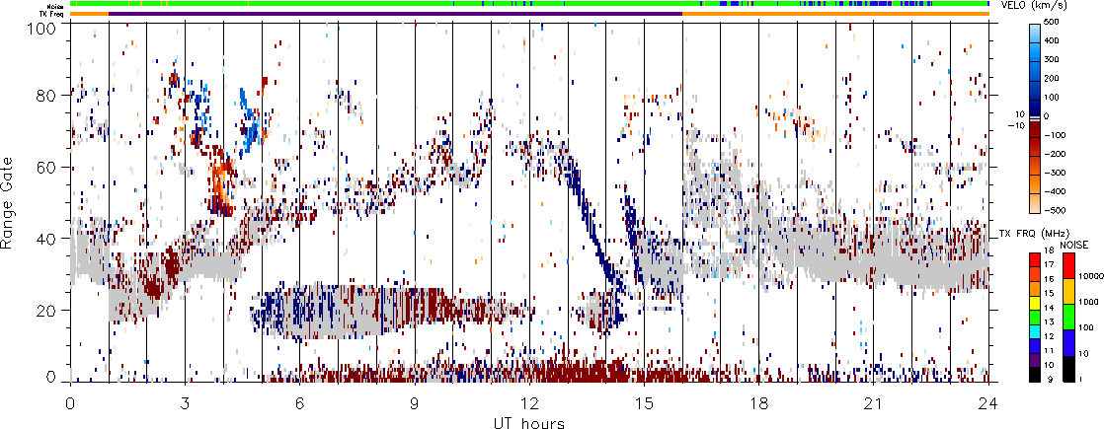Click the 'NOISE' legend heading
The image size is (1104, 429).
click(1075, 244)
